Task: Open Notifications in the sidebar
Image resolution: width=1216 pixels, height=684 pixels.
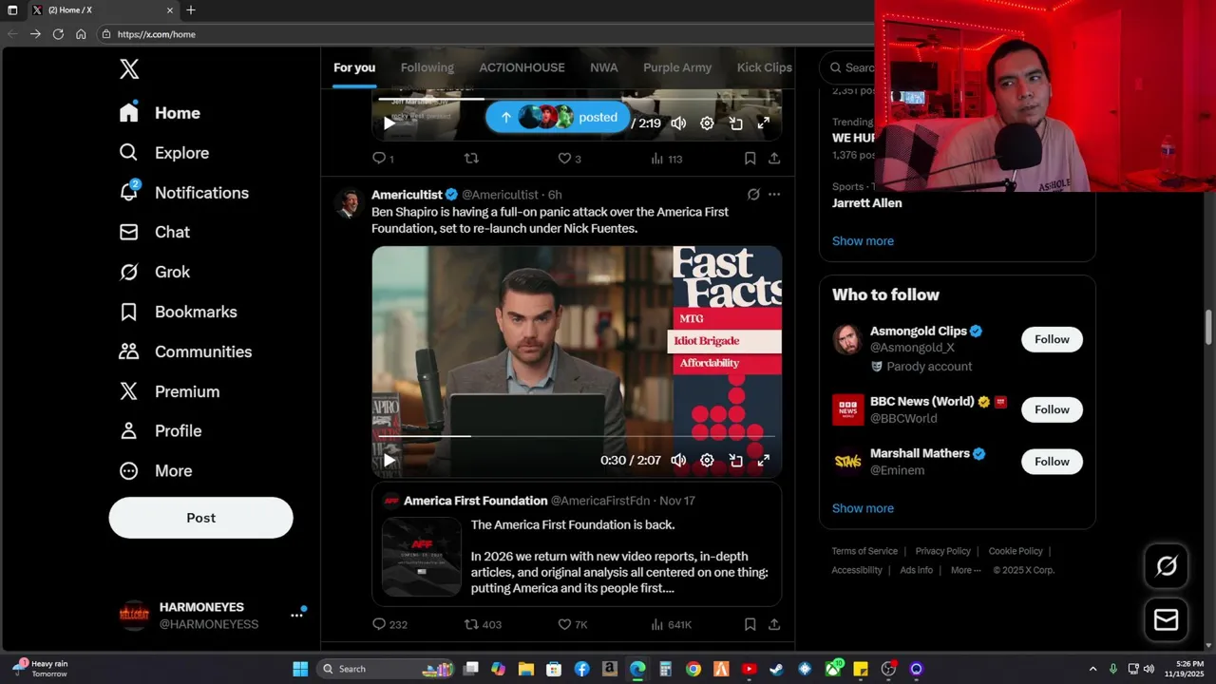Action: tap(183, 193)
